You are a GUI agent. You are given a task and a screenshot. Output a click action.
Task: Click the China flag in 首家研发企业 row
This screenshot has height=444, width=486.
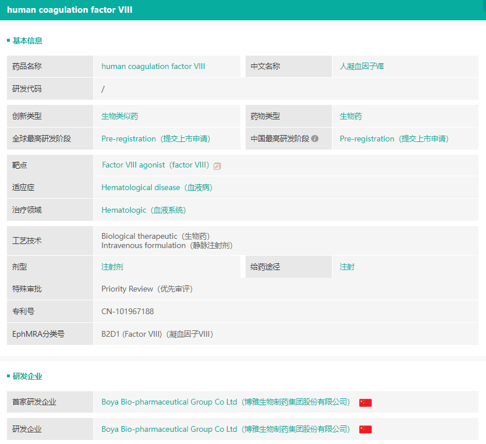[365, 403]
